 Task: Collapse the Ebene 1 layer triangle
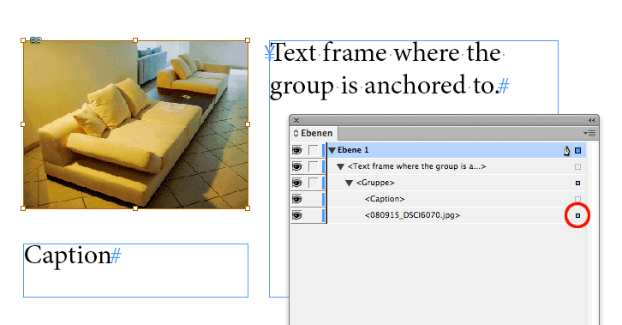click(x=332, y=150)
